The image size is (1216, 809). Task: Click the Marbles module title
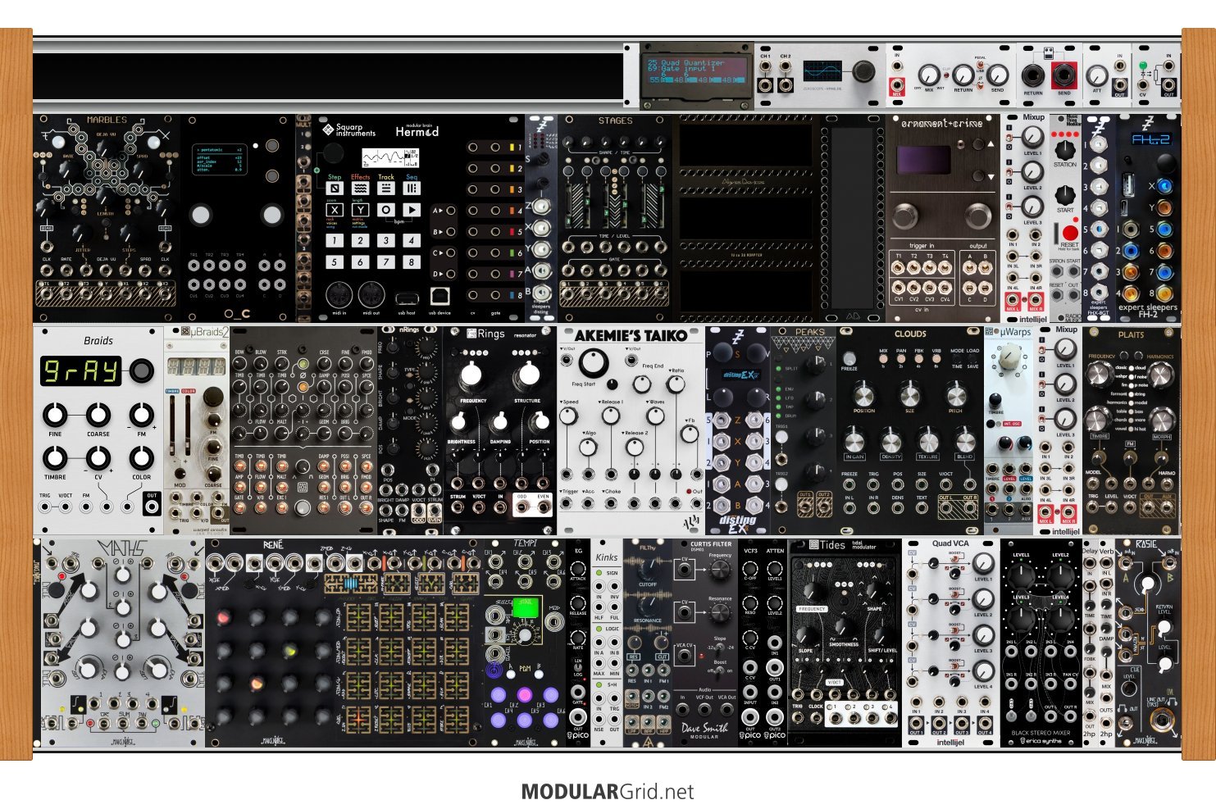[107, 120]
